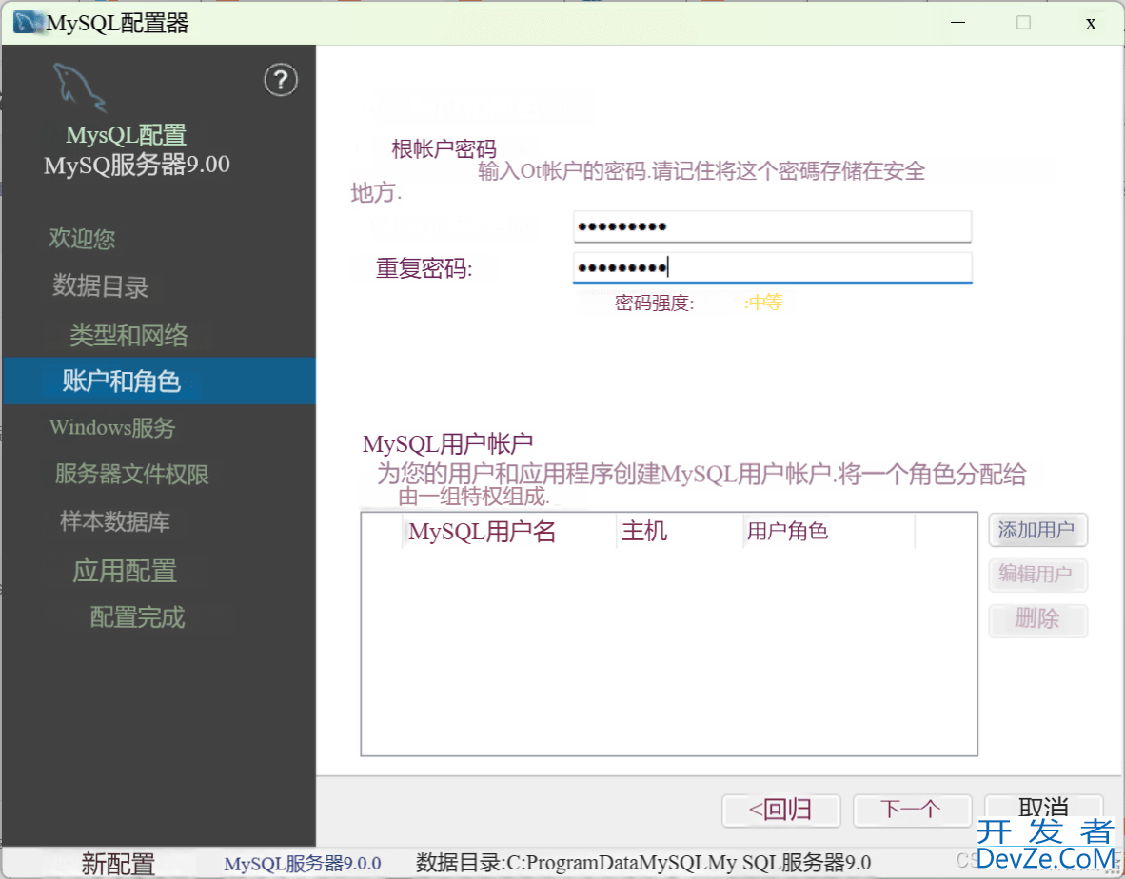Close the MySQL配置器 window
Image resolution: width=1125 pixels, height=879 pixels.
pyautogui.click(x=1091, y=24)
